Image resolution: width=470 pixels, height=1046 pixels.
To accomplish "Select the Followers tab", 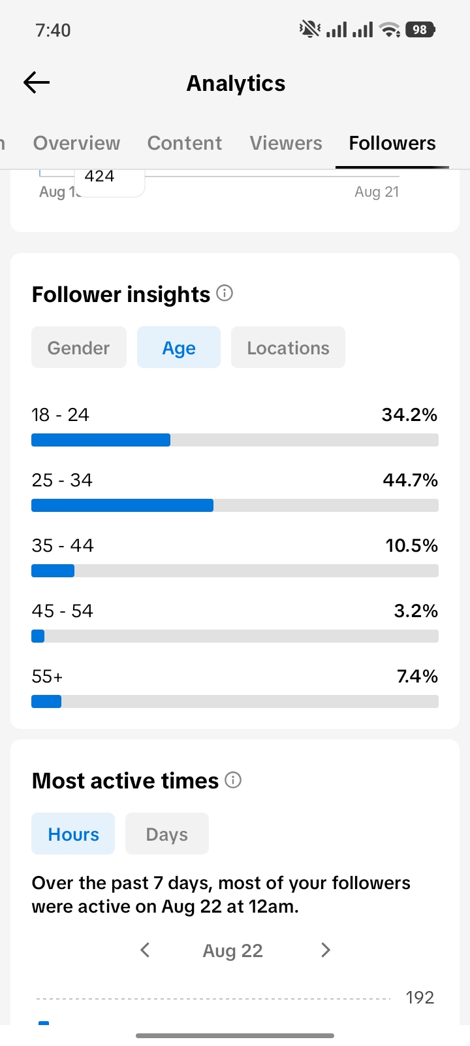I will point(392,143).
